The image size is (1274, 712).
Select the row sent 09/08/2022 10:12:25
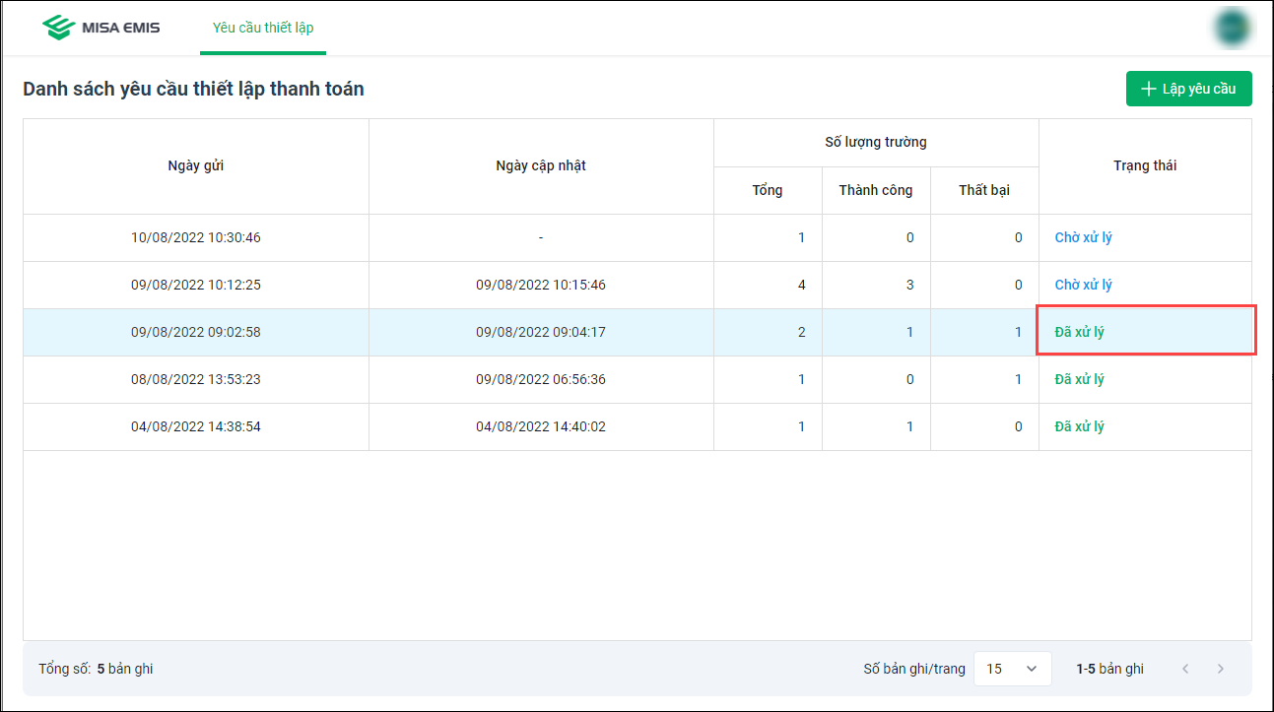click(x=196, y=285)
